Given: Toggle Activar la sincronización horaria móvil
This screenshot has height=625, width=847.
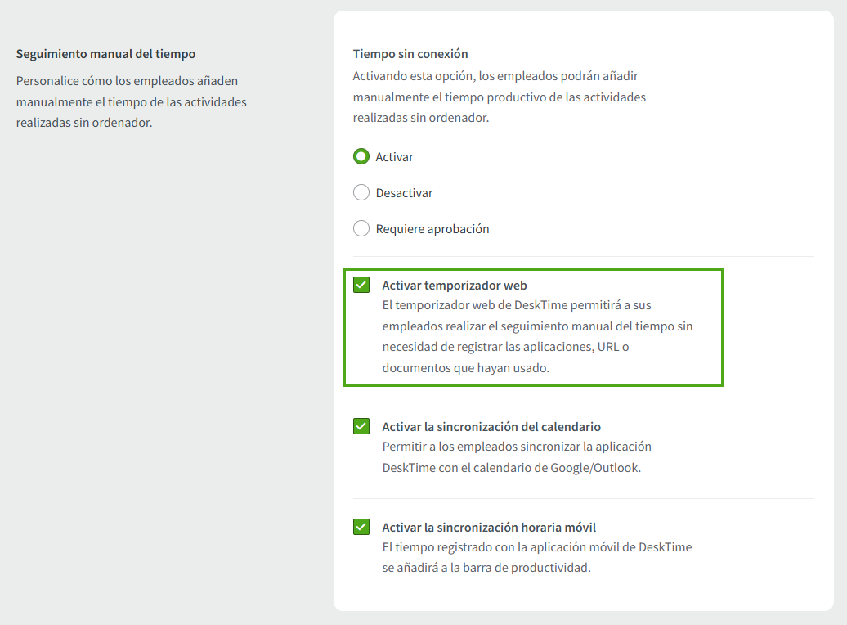Looking at the screenshot, I should 361,527.
